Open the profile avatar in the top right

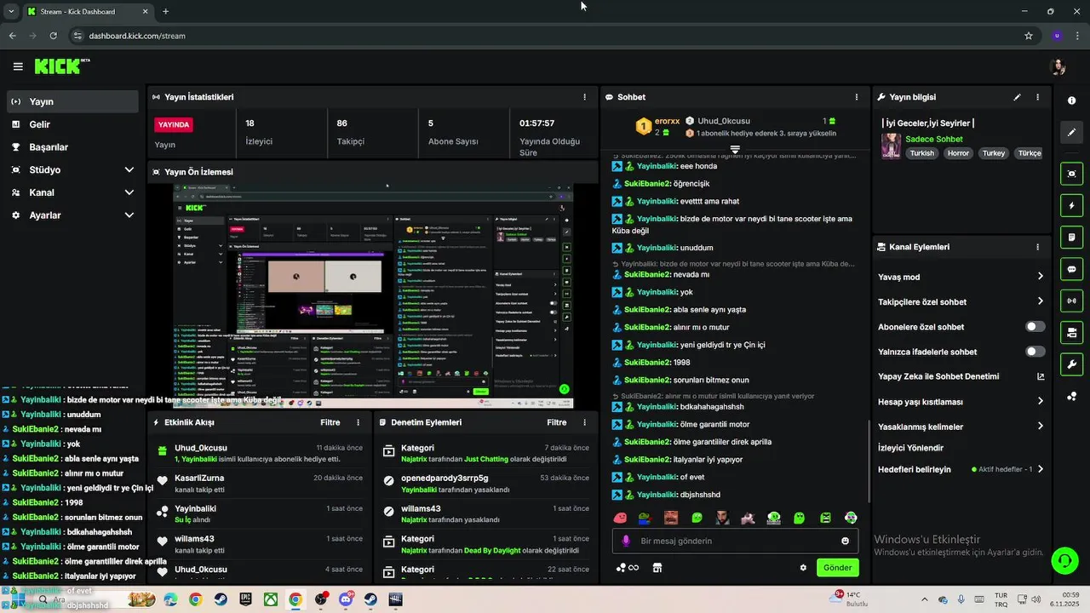(1059, 67)
